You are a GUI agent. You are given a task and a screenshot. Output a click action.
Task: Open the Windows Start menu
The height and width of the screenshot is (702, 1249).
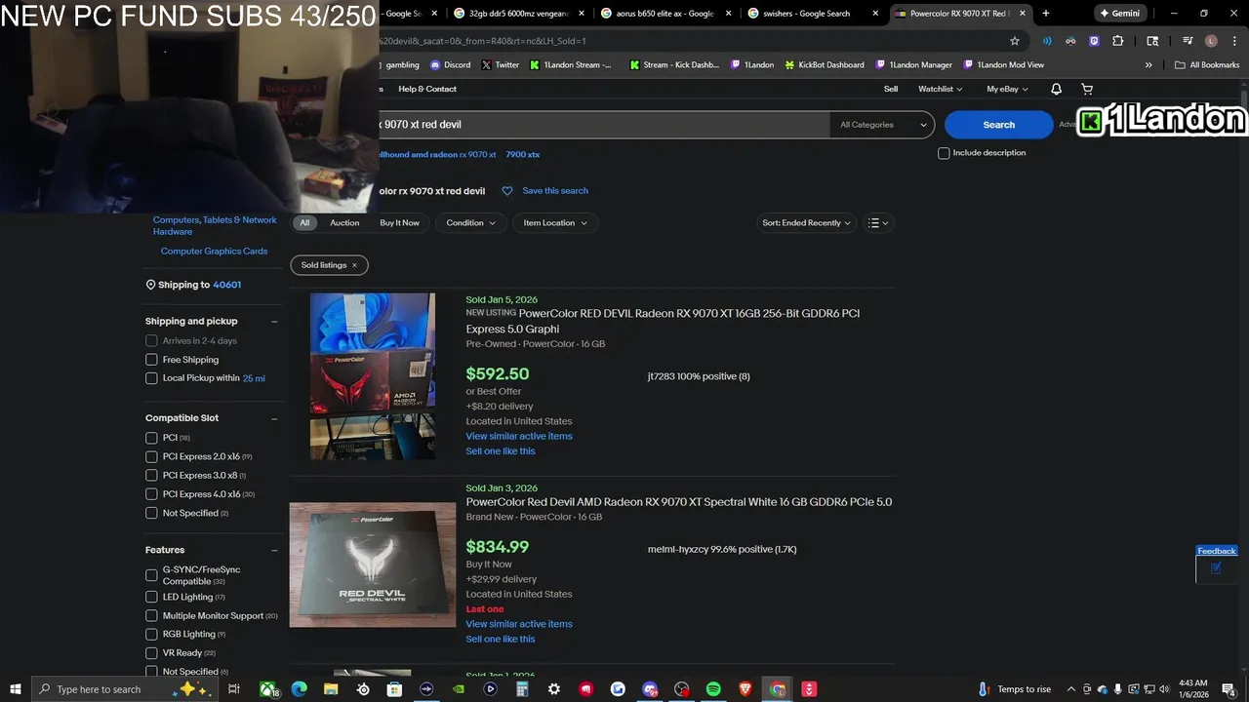[x=16, y=689]
